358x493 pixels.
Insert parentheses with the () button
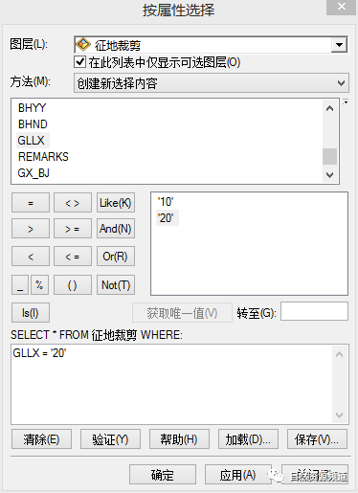click(73, 284)
